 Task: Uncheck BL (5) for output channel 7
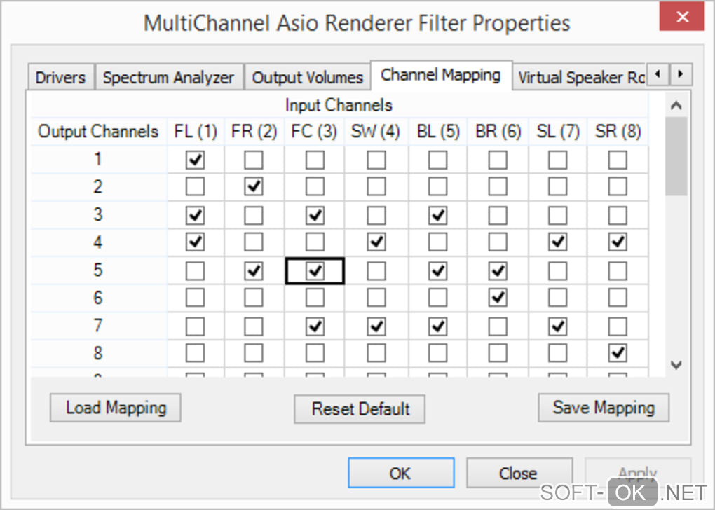437,326
